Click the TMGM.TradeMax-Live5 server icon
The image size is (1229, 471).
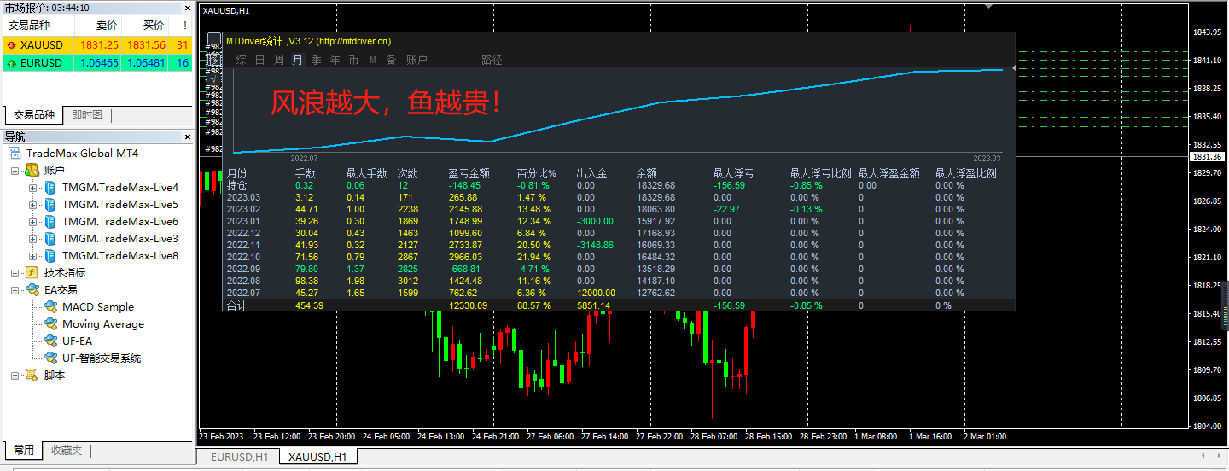click(x=50, y=205)
